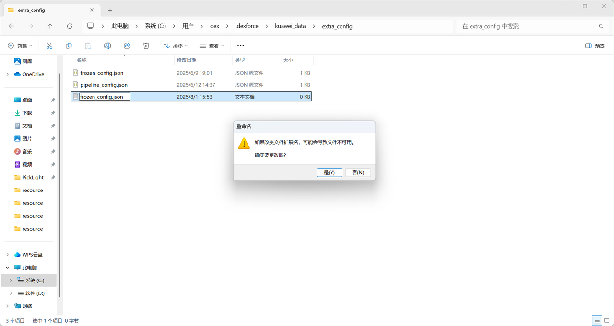Open more options via ellipsis toolbar icon
This screenshot has height=326, width=614.
pos(240,45)
